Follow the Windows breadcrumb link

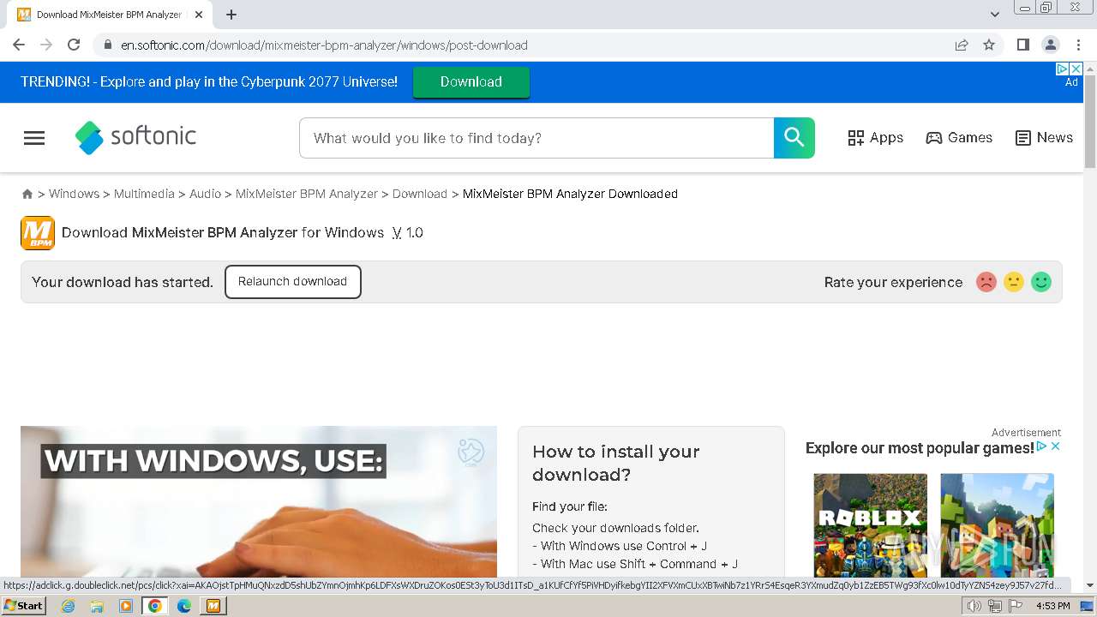pos(74,195)
